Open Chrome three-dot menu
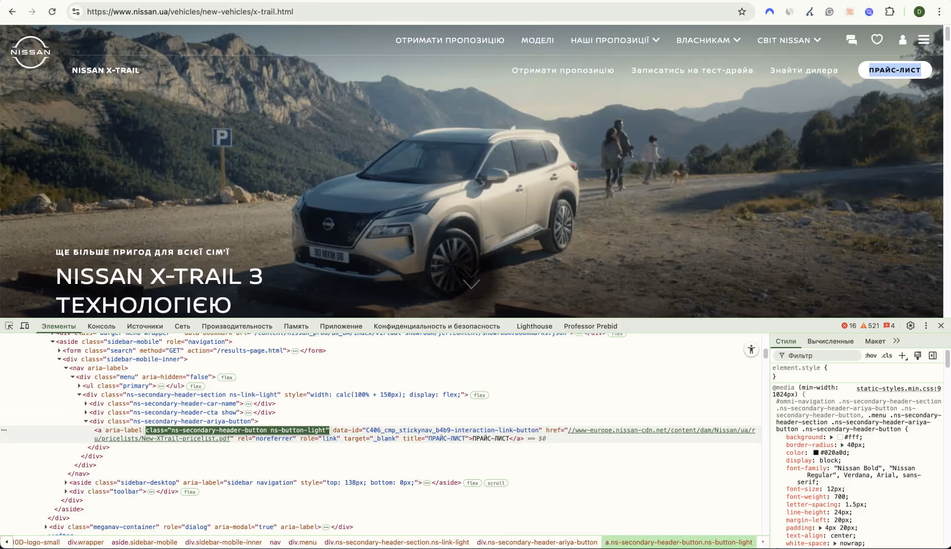This screenshot has width=951, height=549. 939,11
